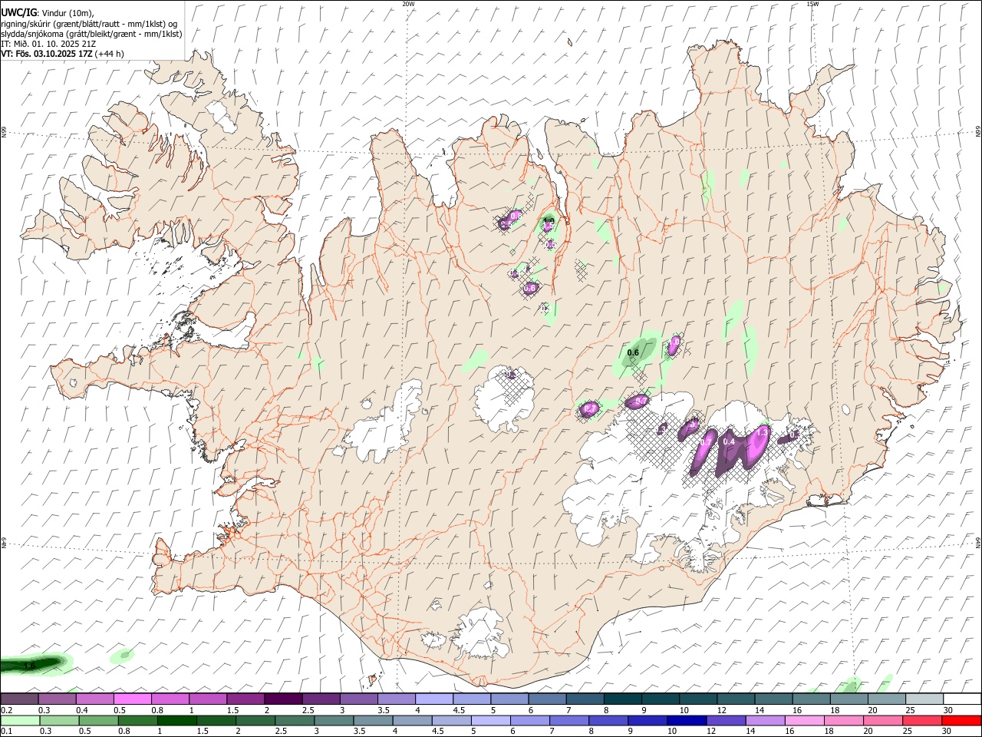Select the deep navy blue swatch above lower-row 10
Screen dimensions: 982x737
click(x=686, y=720)
